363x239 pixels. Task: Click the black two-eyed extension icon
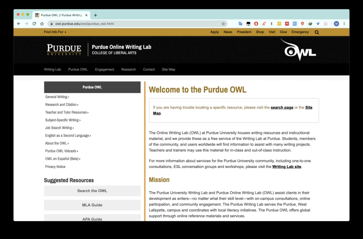tap(248, 24)
